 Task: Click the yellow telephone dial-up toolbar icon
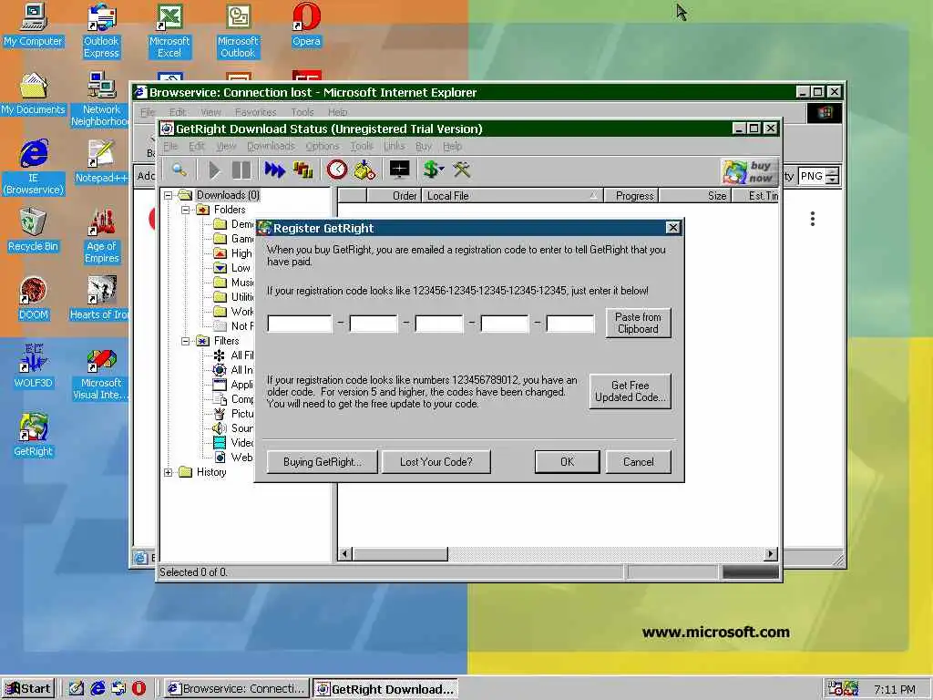364,170
